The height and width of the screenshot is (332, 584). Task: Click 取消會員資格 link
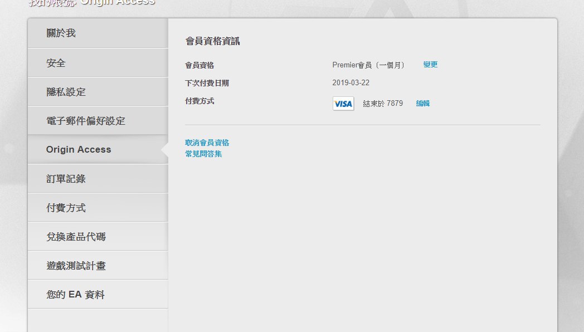pyautogui.click(x=207, y=143)
